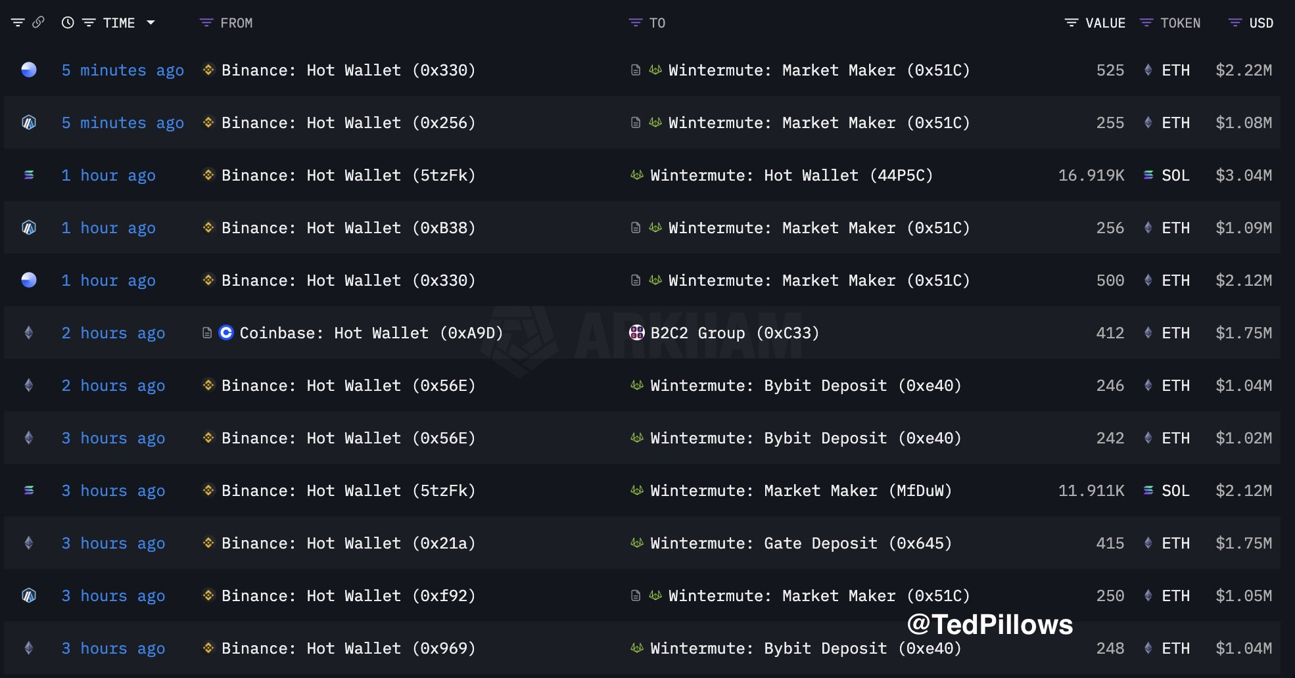Open Wintermute: Market Maker (MfDuW) address
The width and height of the screenshot is (1295, 678).
[x=801, y=491]
